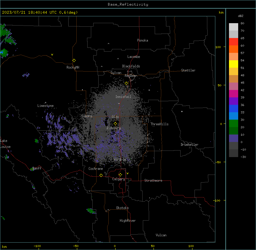
Task: Click the Airdrie city label
Action: point(120,159)
